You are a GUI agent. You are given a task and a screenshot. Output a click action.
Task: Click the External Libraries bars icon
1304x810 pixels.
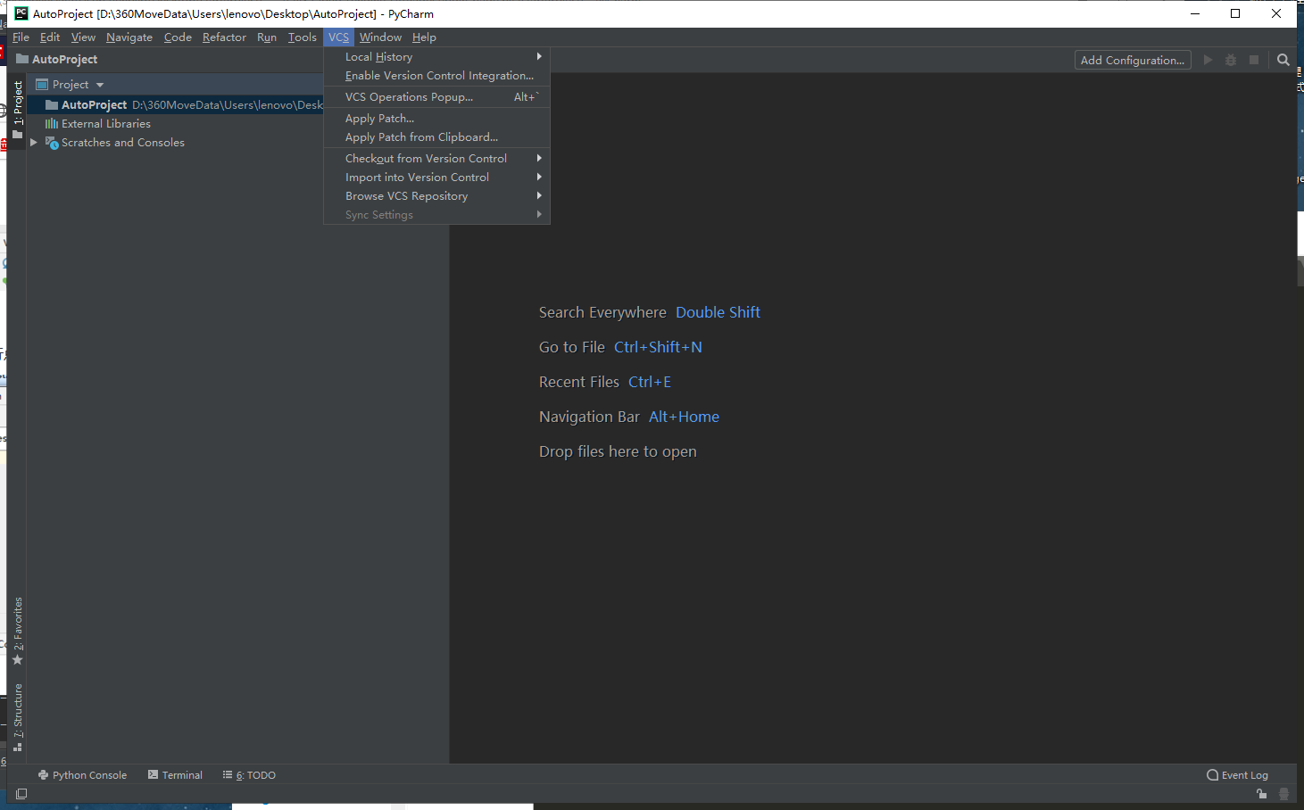(x=52, y=124)
